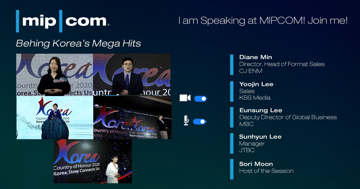Click the "Sales" job title
Image resolution: width=360 pixels, height=189 pixels.
247,91
